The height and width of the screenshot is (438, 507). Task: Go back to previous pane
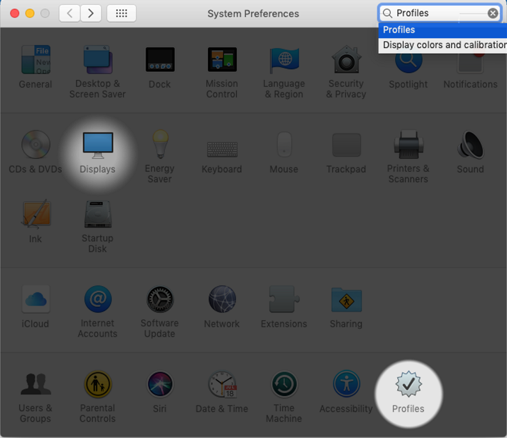[x=69, y=13]
